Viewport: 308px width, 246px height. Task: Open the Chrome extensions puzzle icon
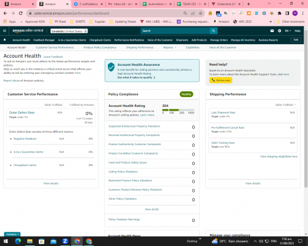coord(280,14)
